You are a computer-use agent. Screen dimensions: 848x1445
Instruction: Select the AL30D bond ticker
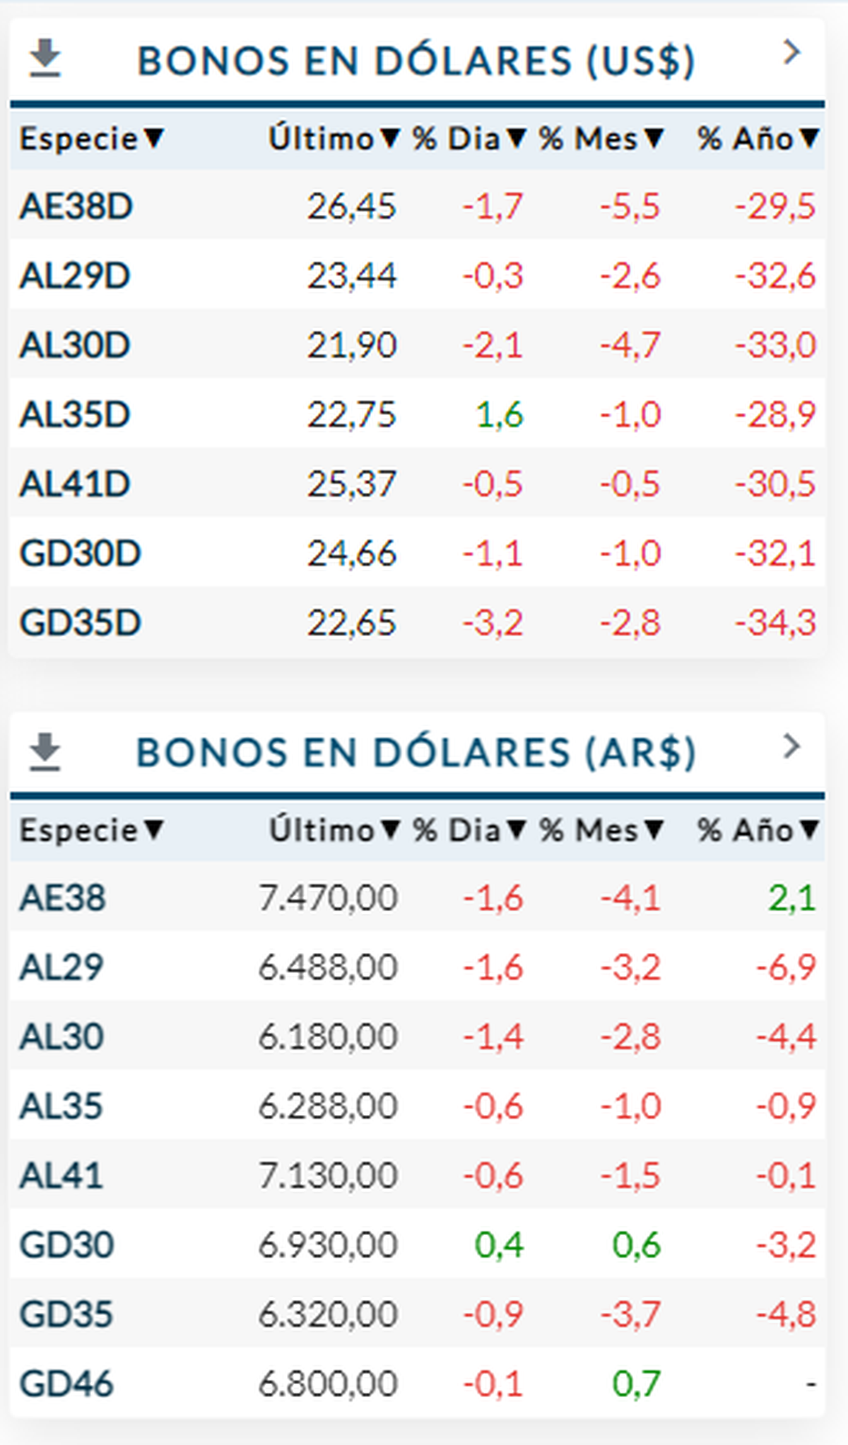[x=75, y=346]
